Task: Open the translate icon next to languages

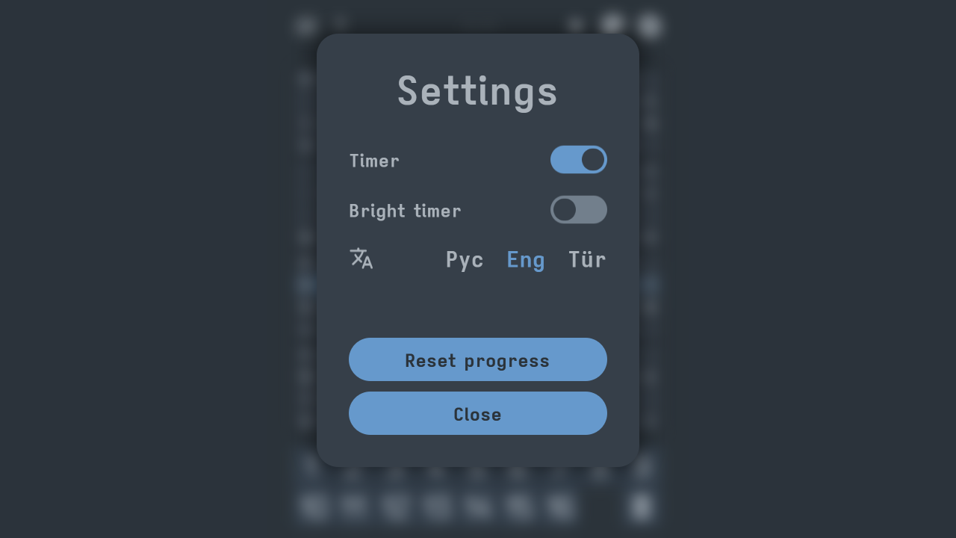Action: pos(361,259)
